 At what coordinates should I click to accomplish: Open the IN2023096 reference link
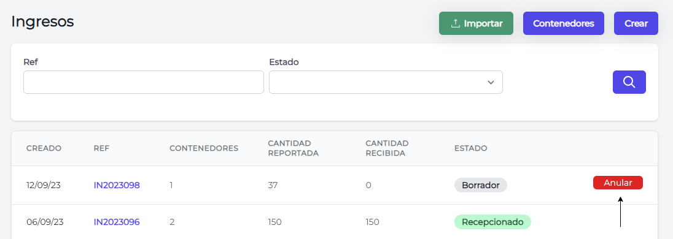pyautogui.click(x=117, y=222)
